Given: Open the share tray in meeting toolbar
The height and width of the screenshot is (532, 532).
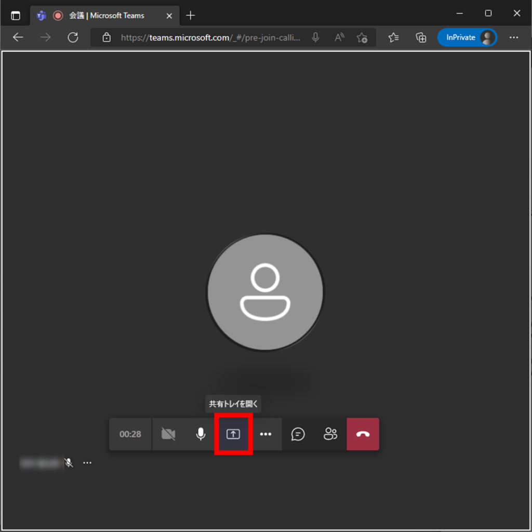Looking at the screenshot, I should tap(233, 434).
